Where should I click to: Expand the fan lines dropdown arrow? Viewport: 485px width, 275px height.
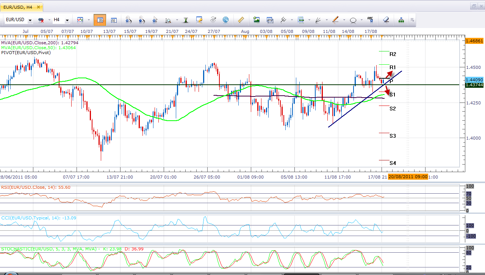pos(327,20)
